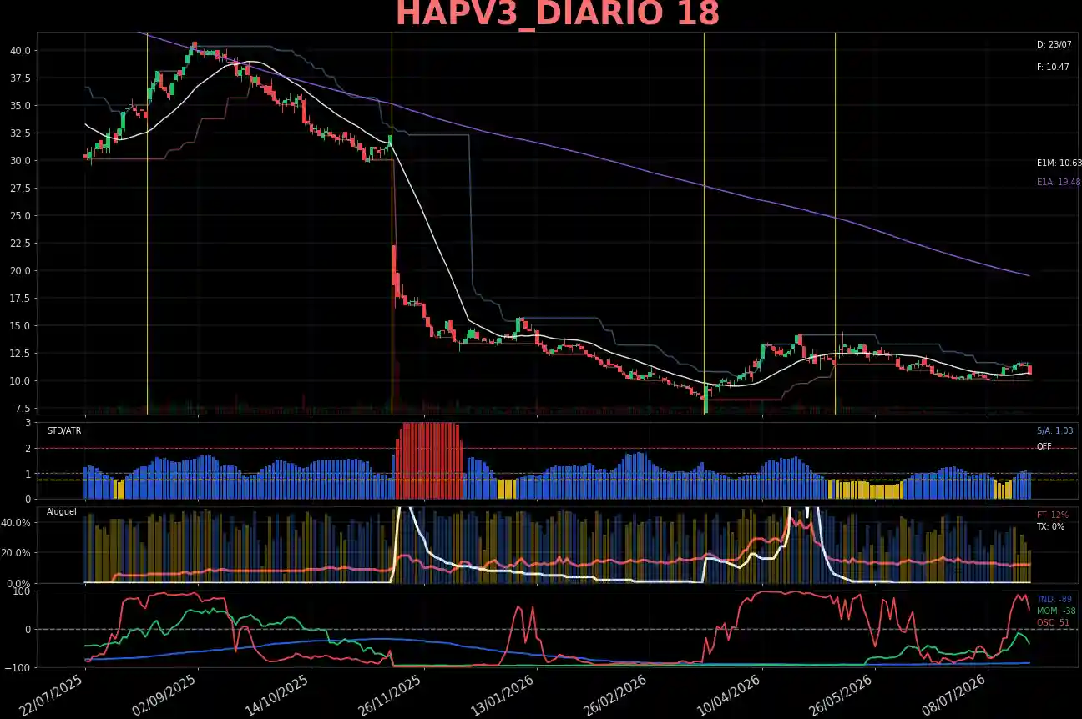Click the 26/05/2026 x-axis date
This screenshot has width=1082, height=719.
click(x=842, y=694)
